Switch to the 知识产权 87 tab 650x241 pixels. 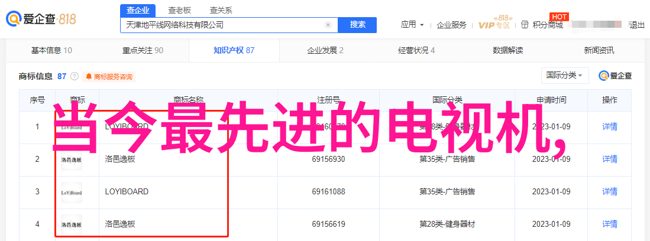234,51
